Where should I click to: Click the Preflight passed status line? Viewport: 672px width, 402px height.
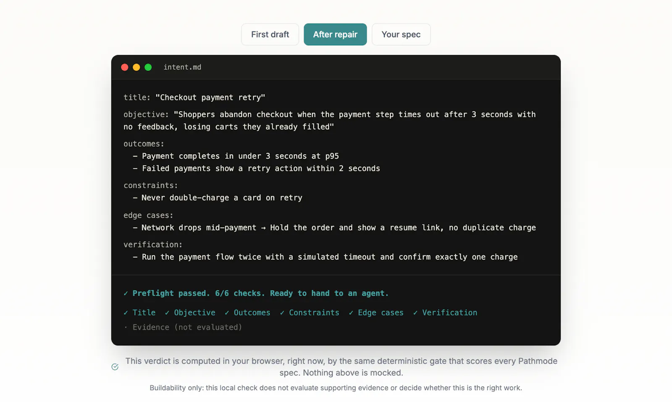click(x=256, y=293)
